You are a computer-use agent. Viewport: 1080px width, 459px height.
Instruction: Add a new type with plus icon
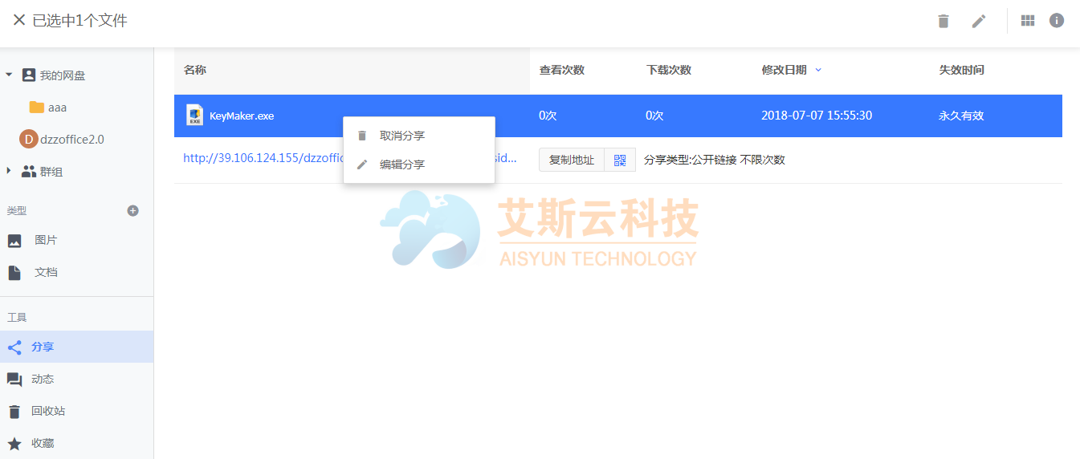(133, 211)
